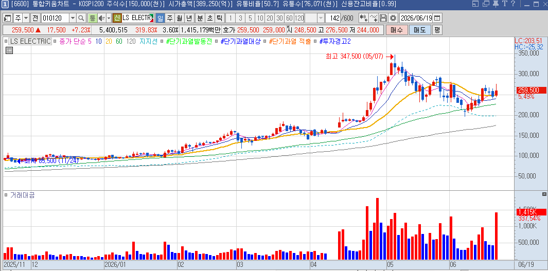The width and height of the screenshot is (548, 271).
Task: Select the 초 second period
Action: [x=210, y=18]
